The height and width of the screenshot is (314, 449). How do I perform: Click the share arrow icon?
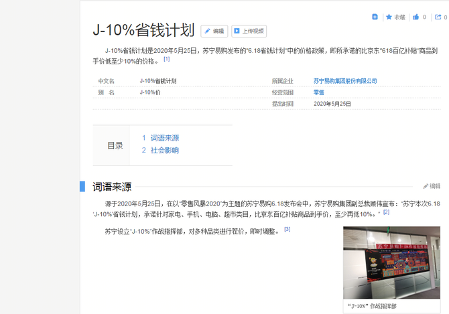(438, 17)
